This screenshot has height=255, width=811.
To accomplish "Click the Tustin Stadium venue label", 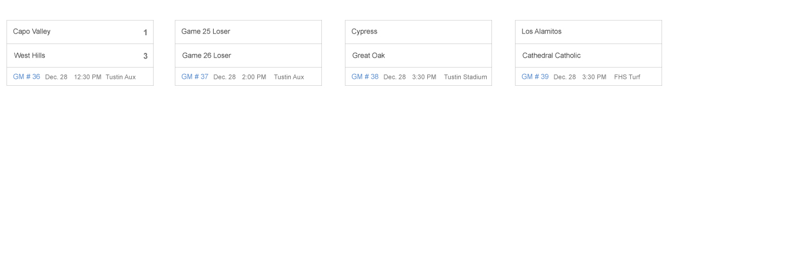I will 466,77.
